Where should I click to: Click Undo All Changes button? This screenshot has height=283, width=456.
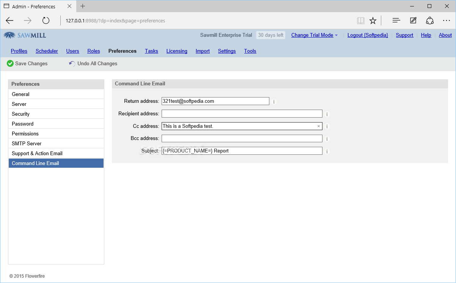pyautogui.click(x=93, y=63)
